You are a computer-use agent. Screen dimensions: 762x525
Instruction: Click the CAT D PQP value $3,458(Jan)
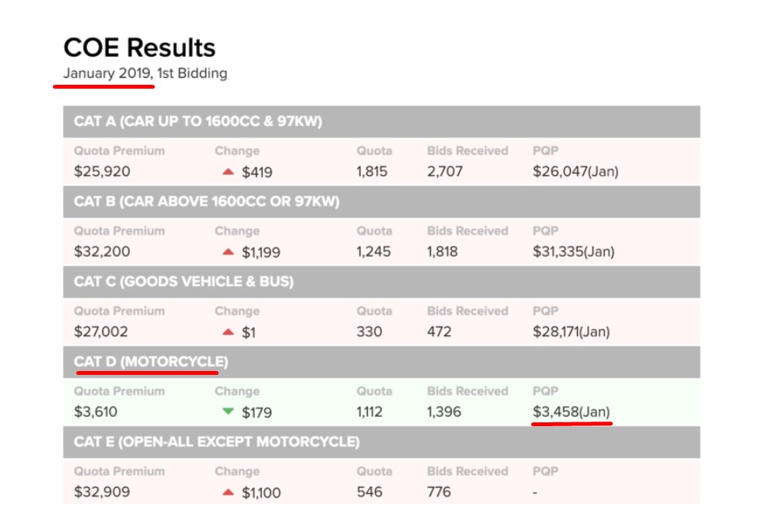[x=572, y=411]
